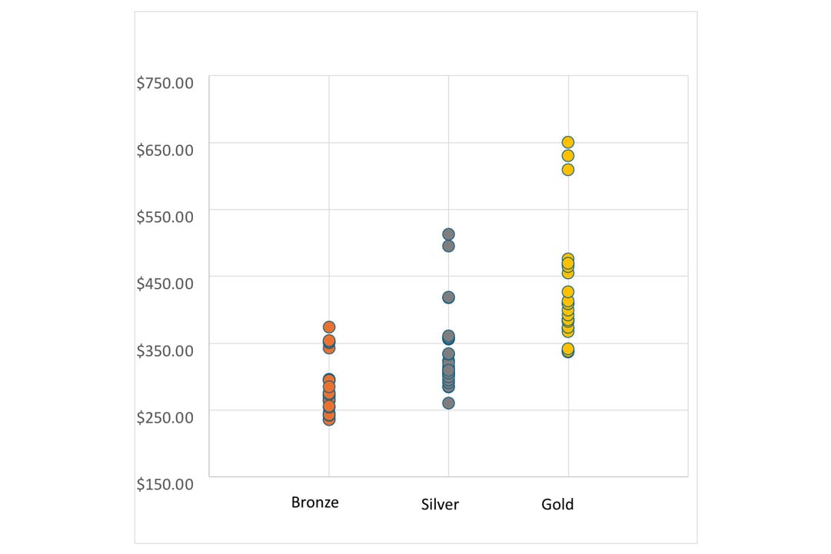Click the $350.00 axis label
Viewport: 831px width, 554px height.
coord(165,350)
